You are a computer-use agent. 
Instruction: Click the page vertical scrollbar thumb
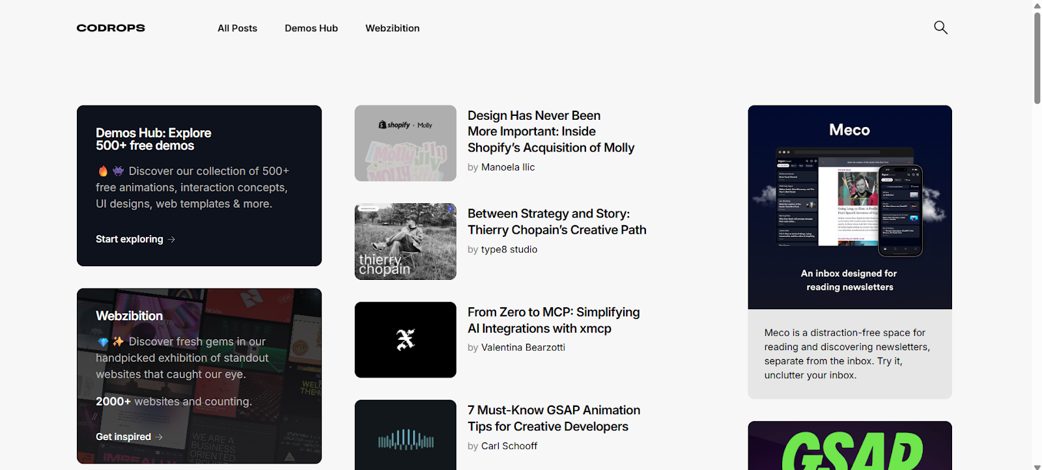coord(1037,58)
